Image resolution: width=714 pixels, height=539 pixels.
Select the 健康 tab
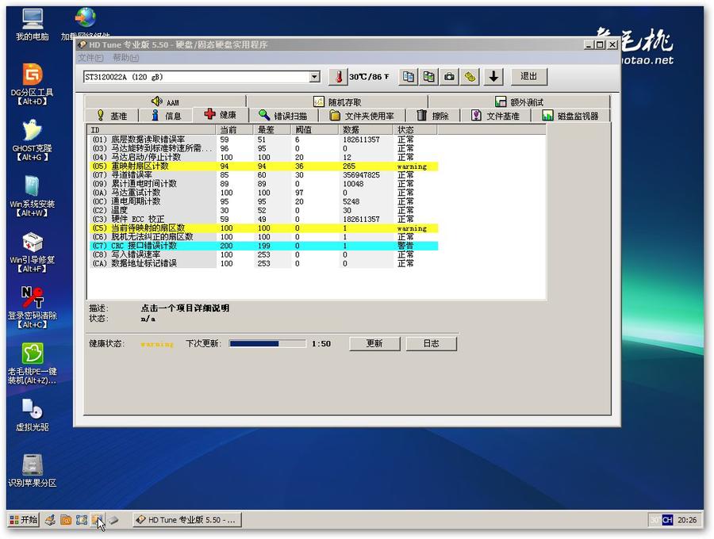pos(221,115)
